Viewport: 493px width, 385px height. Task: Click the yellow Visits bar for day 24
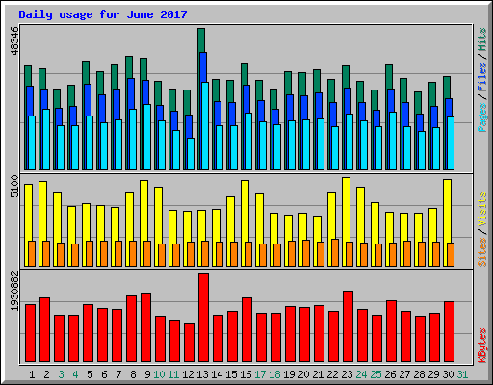[x=360, y=215]
